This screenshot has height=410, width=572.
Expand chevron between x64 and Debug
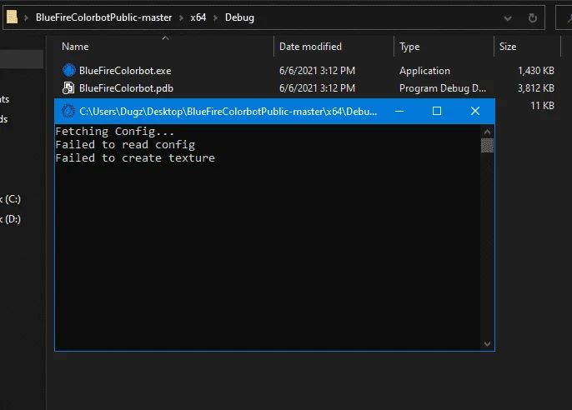point(216,17)
